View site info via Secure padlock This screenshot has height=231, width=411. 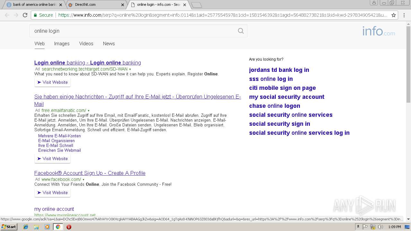[x=43, y=15]
